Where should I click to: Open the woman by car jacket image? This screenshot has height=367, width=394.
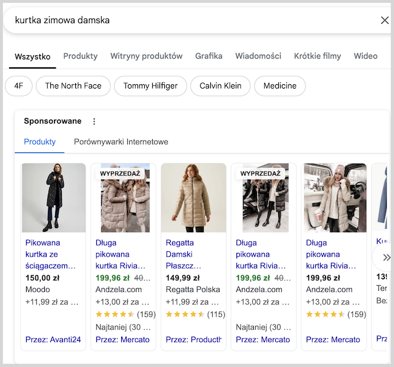[x=335, y=198]
